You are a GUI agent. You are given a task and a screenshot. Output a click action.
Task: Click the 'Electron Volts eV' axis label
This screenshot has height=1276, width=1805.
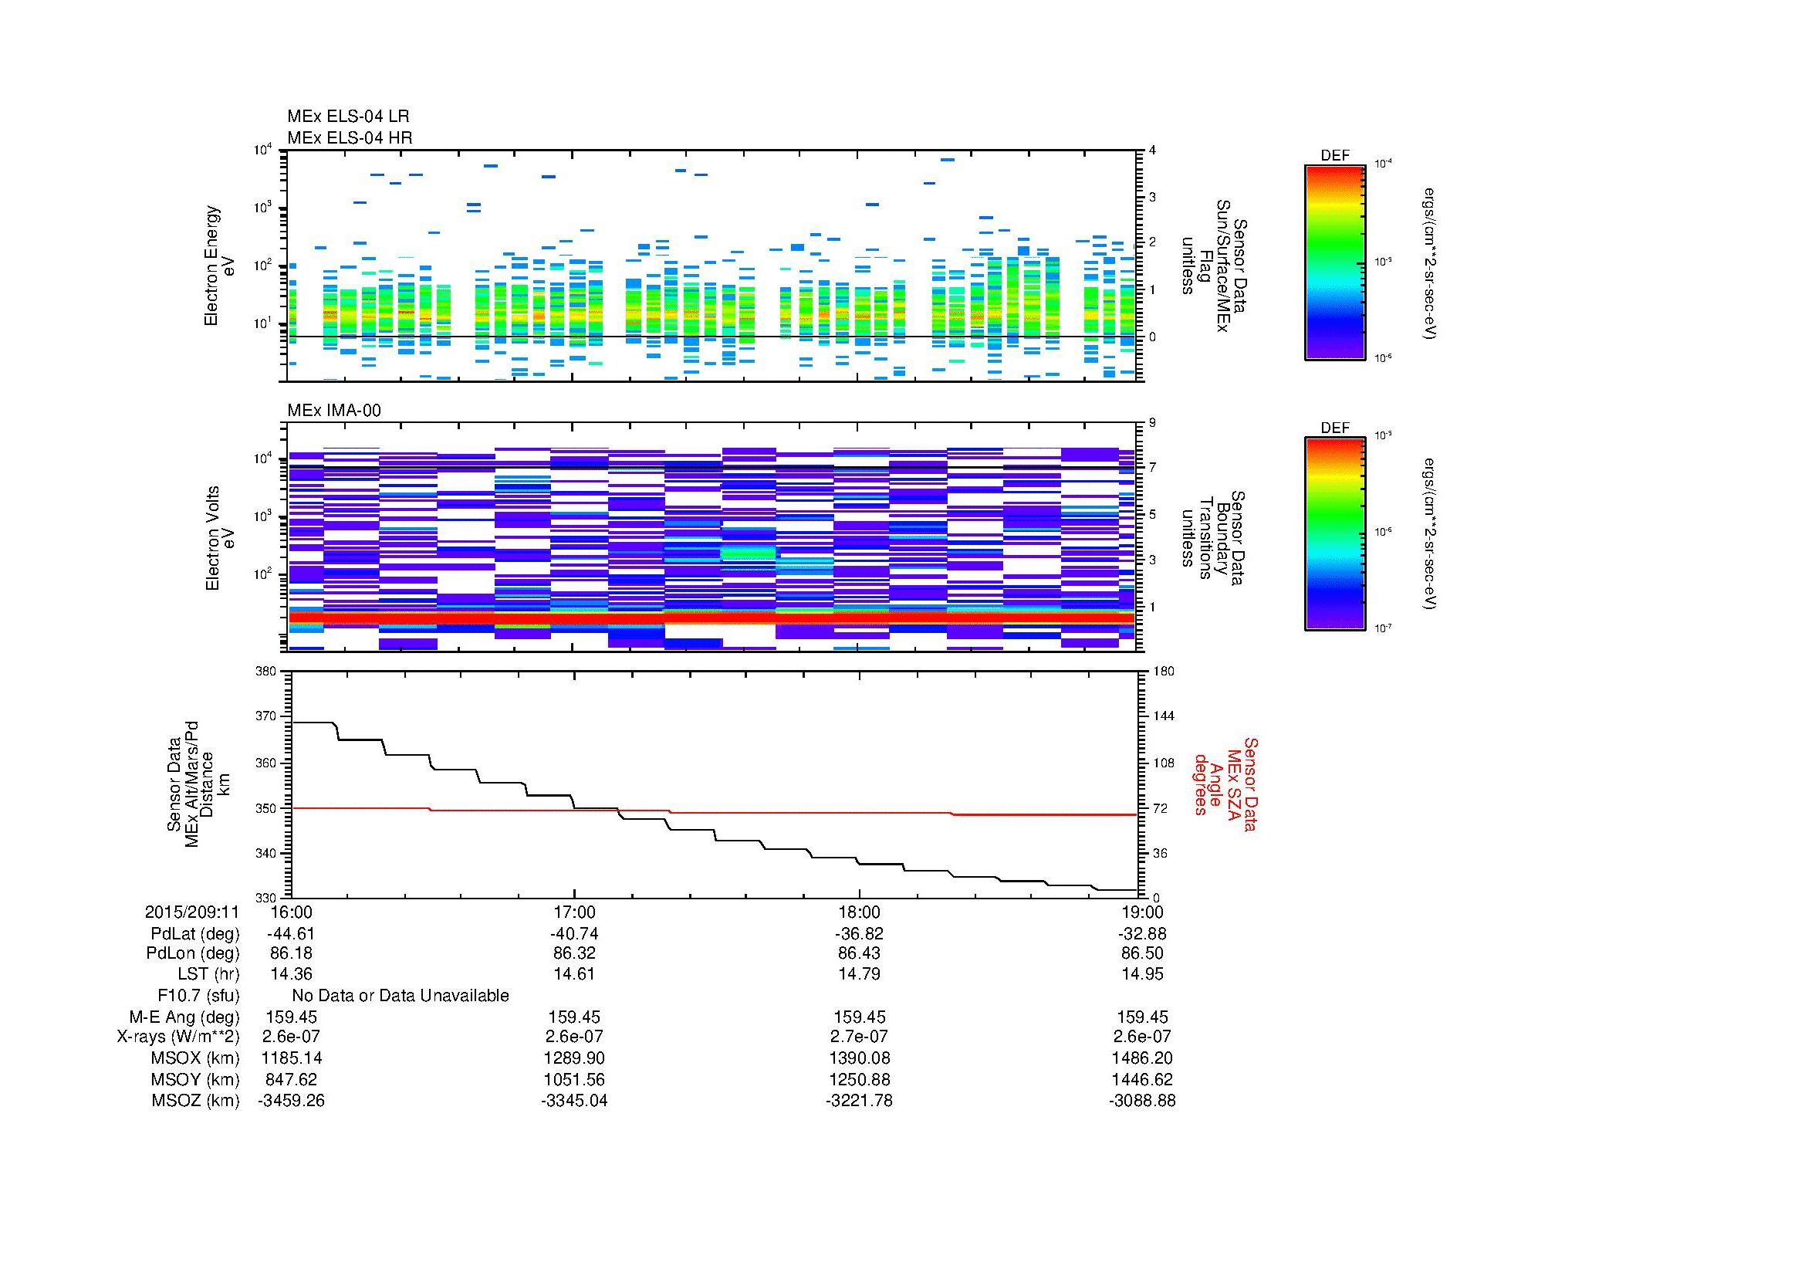click(220, 539)
